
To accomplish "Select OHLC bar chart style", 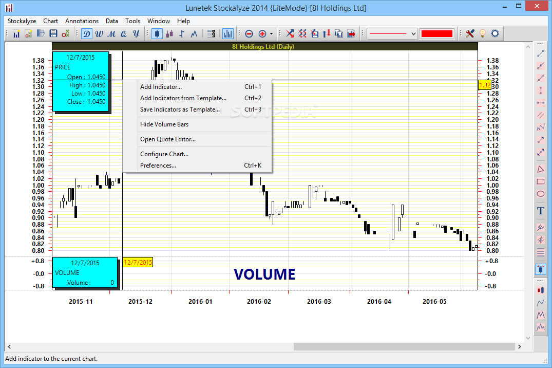I will 182,34.
